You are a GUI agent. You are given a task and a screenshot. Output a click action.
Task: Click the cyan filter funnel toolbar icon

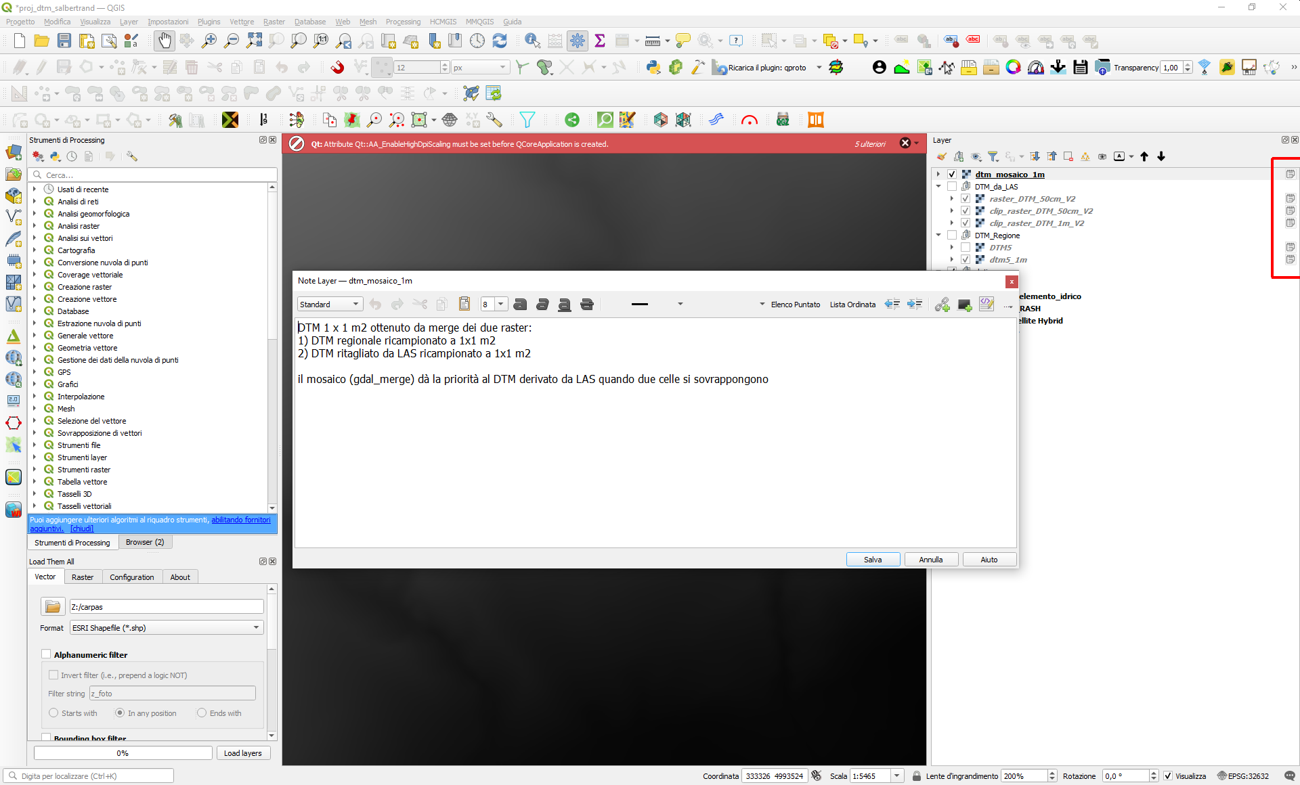[527, 120]
